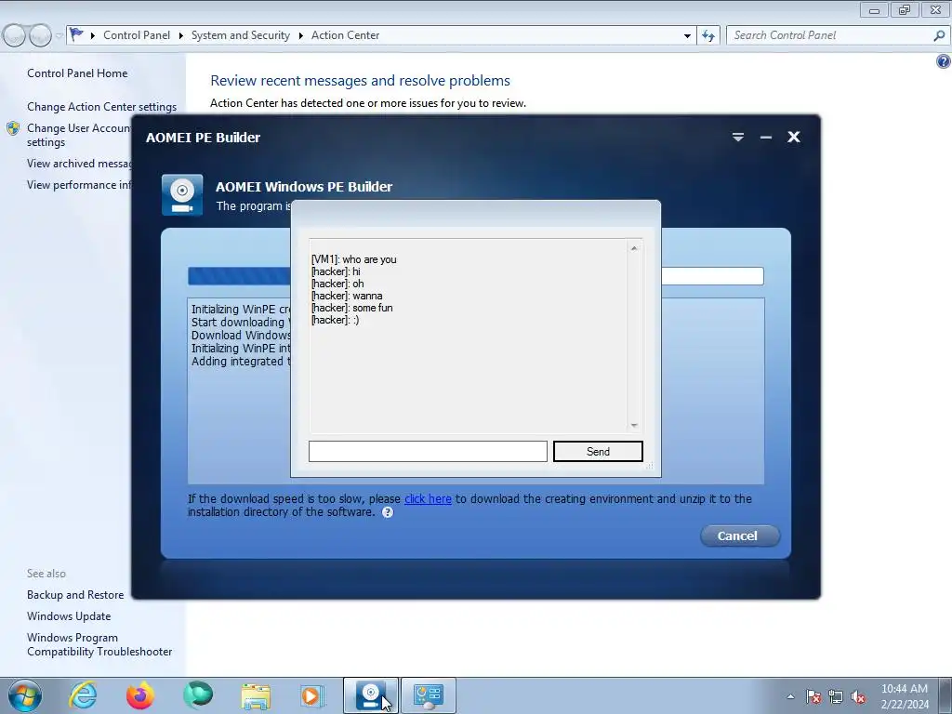Open the 'click here' download link
The height and width of the screenshot is (714, 952).
[428, 498]
